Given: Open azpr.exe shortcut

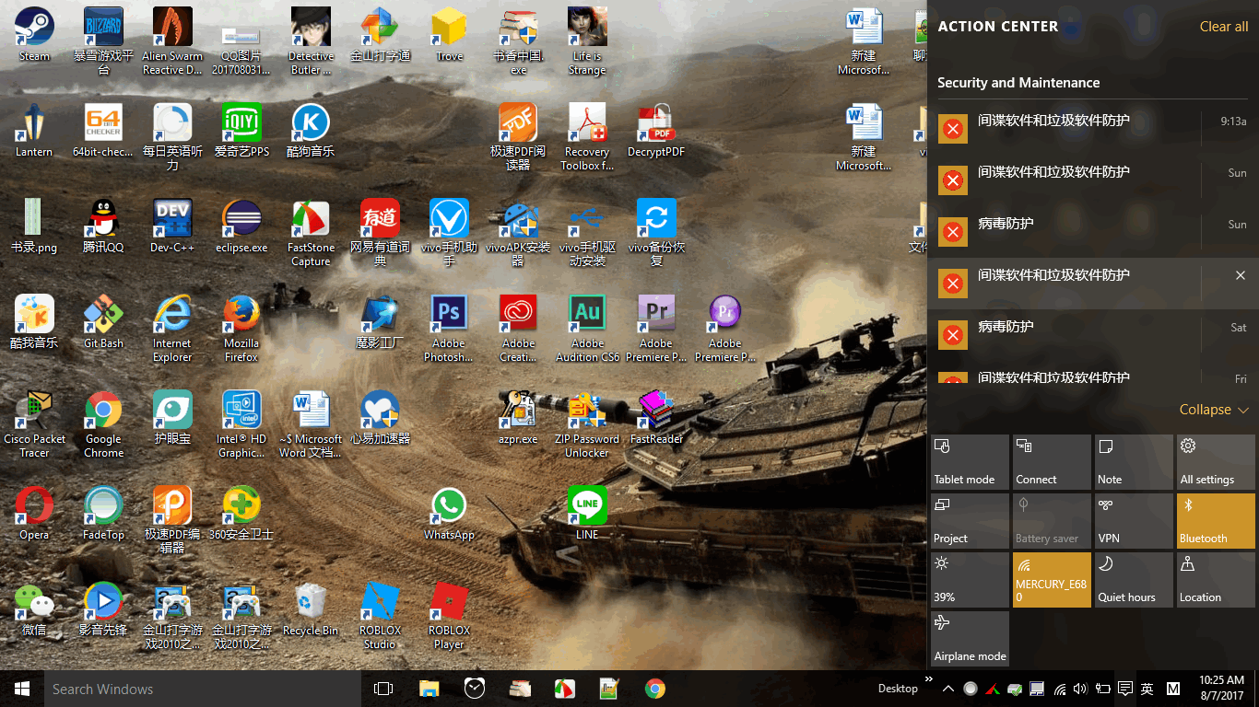Looking at the screenshot, I should (518, 418).
